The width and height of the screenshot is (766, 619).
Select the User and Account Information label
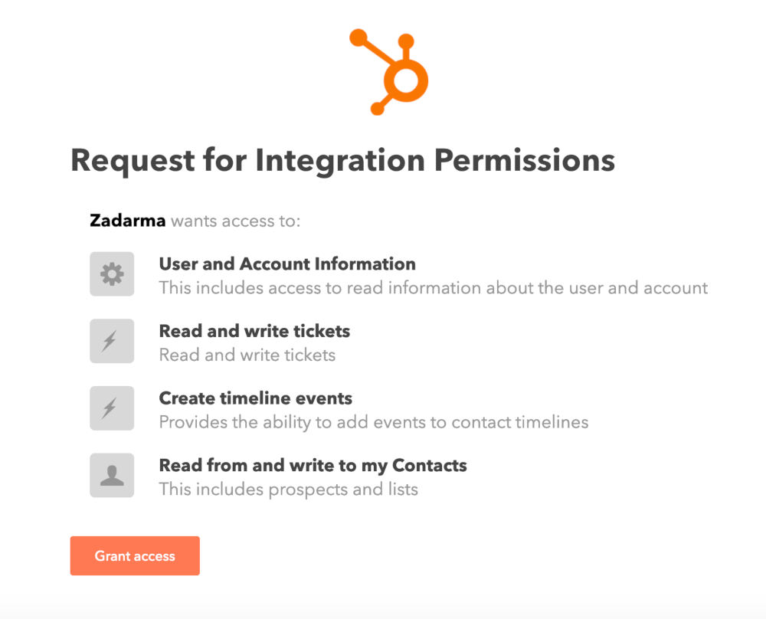coord(286,264)
